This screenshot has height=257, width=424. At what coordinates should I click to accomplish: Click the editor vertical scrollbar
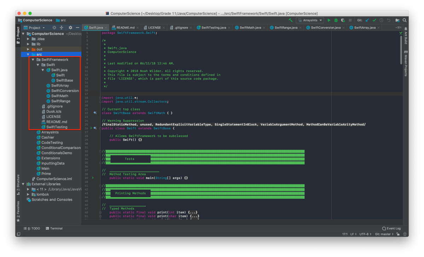point(401,50)
